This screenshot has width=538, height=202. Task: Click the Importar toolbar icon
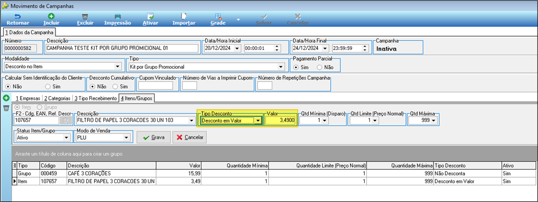point(184,17)
